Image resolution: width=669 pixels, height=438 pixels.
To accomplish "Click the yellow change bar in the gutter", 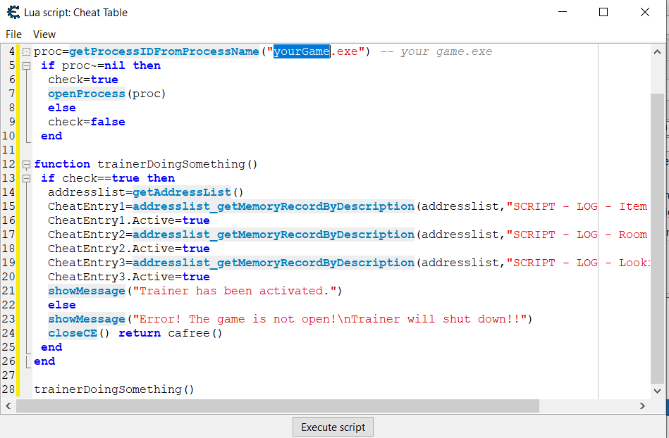I will [x=18, y=211].
